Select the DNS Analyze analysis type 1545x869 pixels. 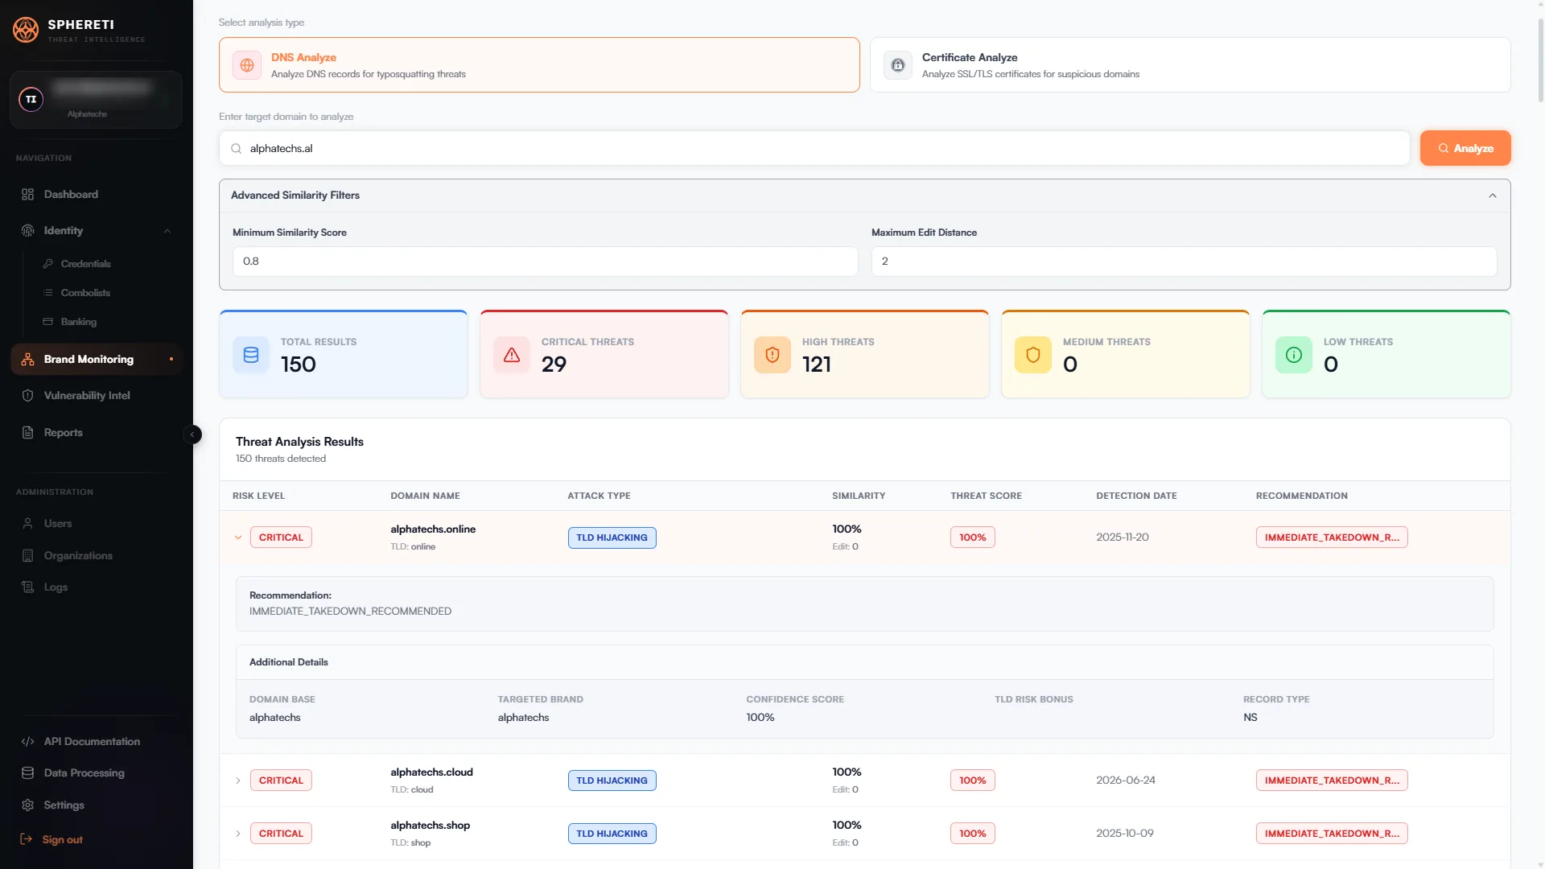point(539,65)
